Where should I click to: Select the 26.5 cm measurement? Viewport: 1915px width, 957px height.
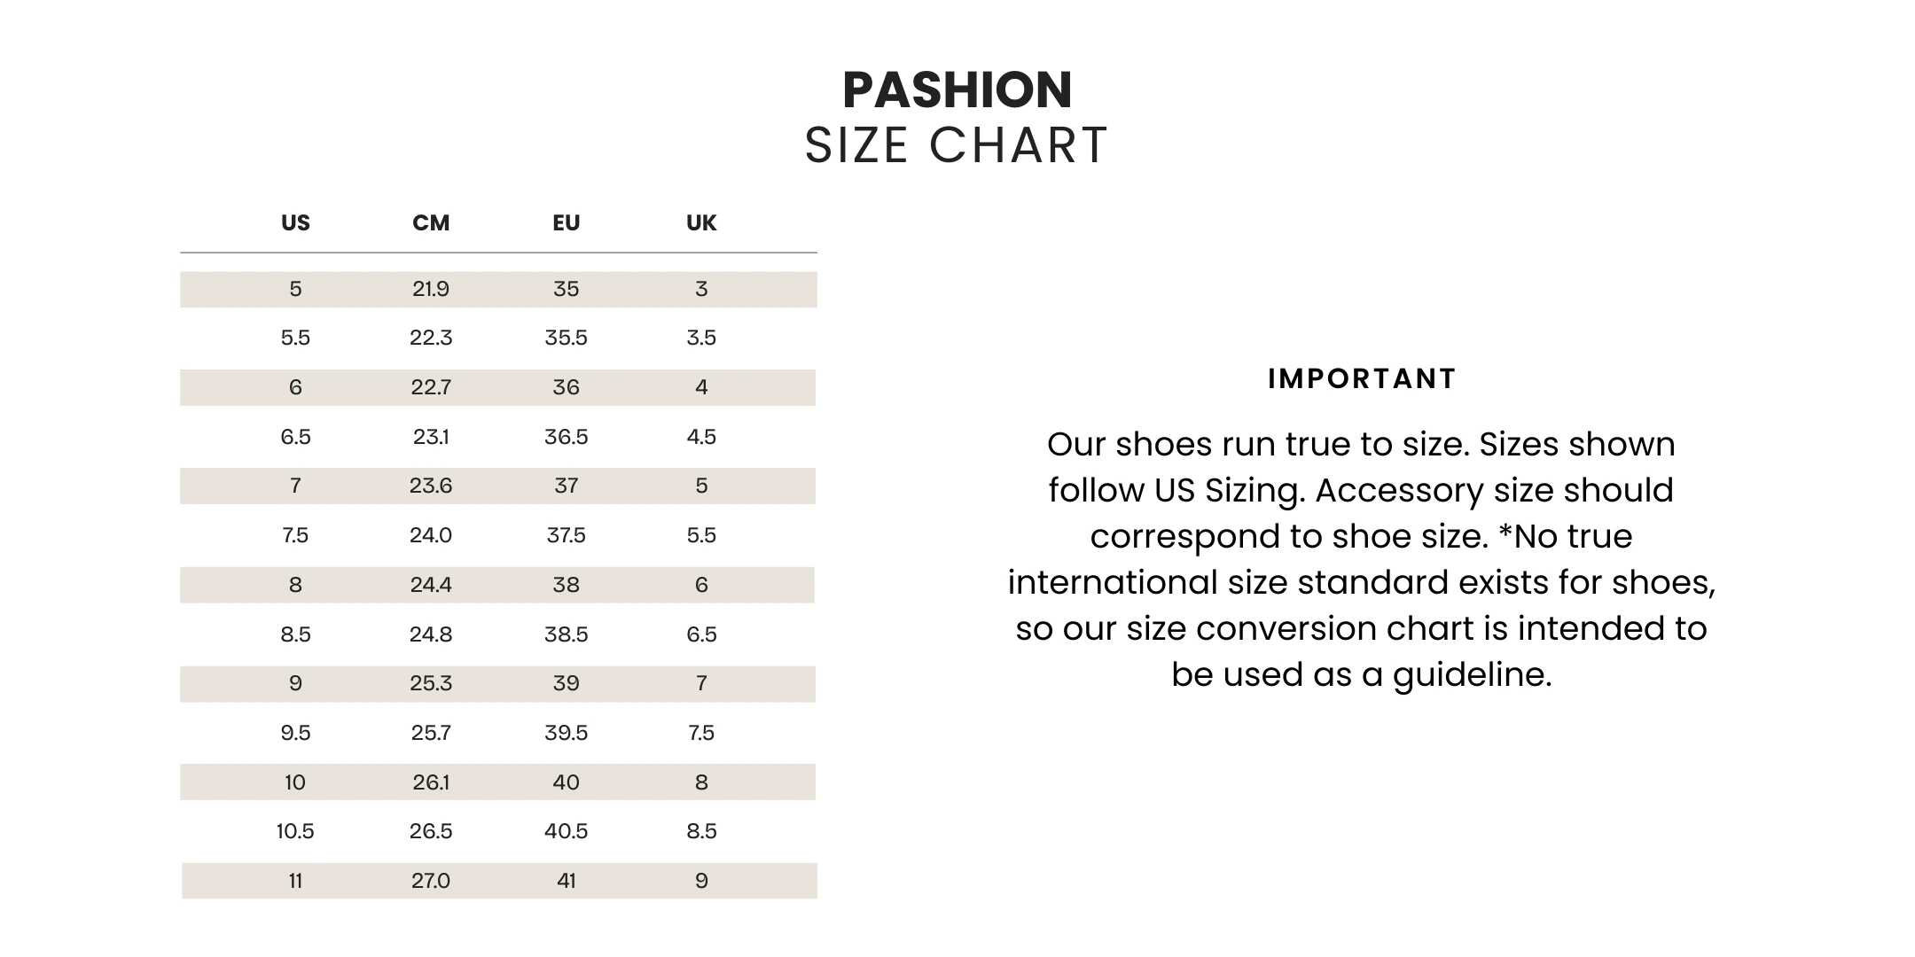[x=431, y=831]
